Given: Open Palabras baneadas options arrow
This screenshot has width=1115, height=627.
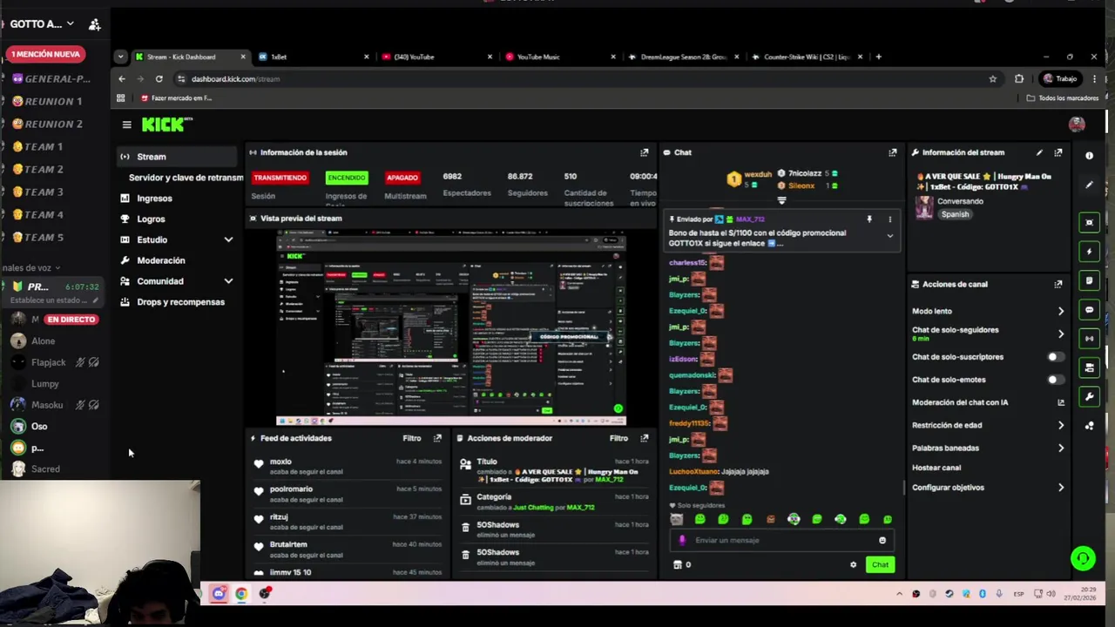Looking at the screenshot, I should pos(1060,448).
